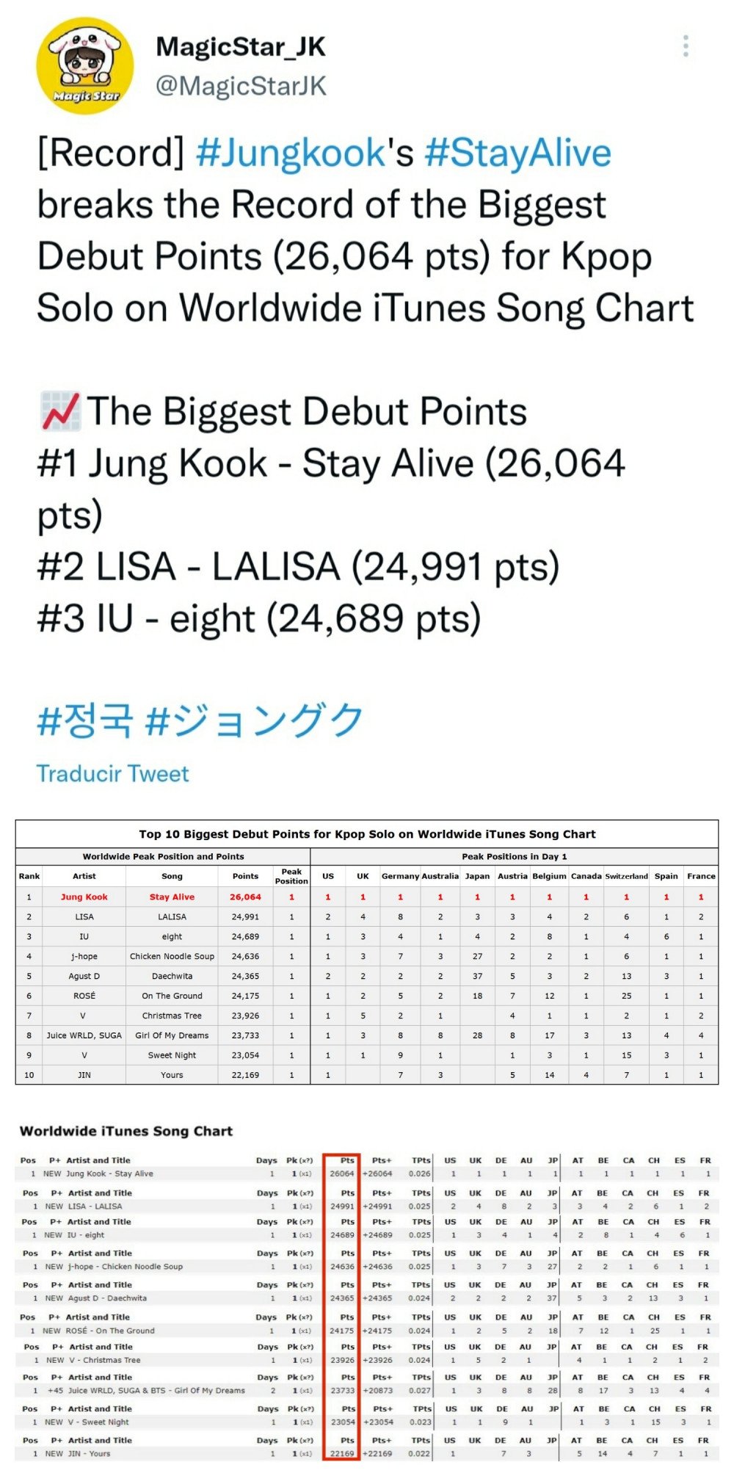The width and height of the screenshot is (734, 1476).
Task: Open the three-dot tweet options menu
Action: (686, 46)
